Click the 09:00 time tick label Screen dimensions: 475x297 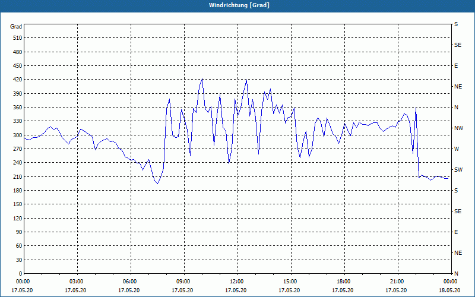point(183,282)
